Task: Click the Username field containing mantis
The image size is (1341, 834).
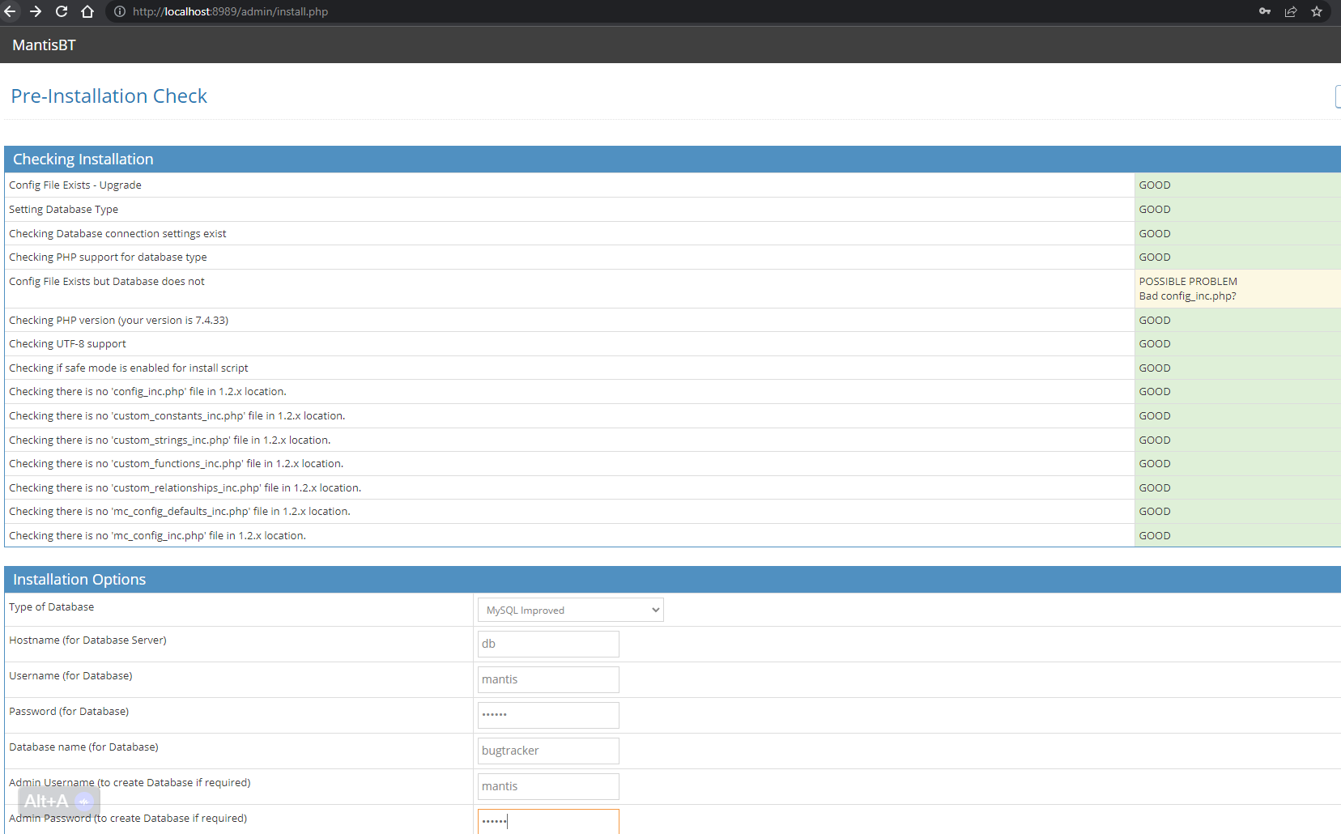Action: (548, 679)
